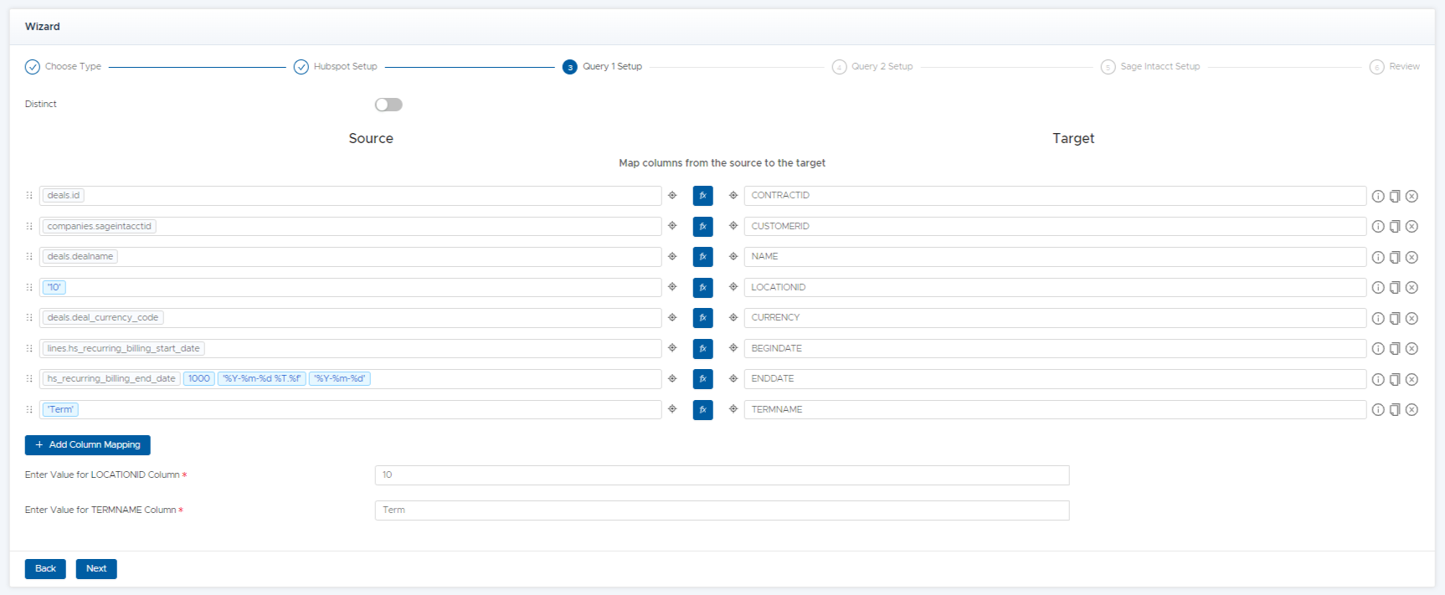Viewport: 1445px width, 595px height.
Task: Duplicate the ENDDATE mapping row
Action: click(1395, 379)
